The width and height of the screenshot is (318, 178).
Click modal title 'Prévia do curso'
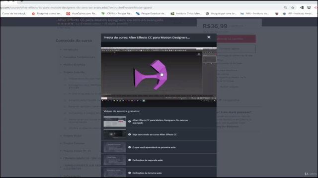[147, 38]
